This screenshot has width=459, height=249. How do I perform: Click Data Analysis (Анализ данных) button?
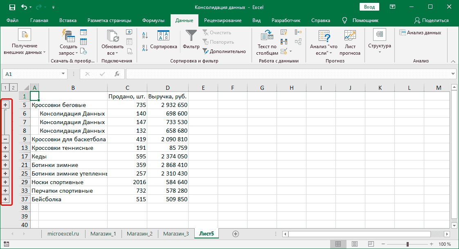click(x=421, y=33)
